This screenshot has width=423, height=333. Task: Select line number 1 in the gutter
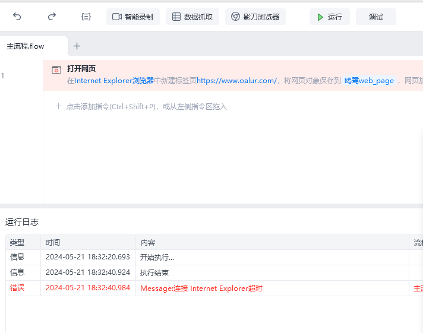(x=3, y=75)
